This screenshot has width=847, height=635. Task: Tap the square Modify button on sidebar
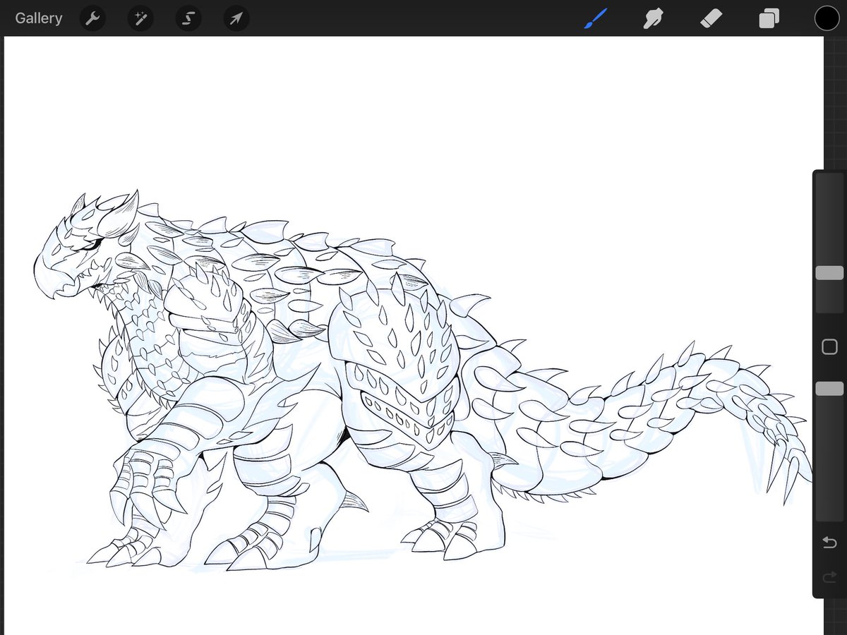pyautogui.click(x=829, y=346)
